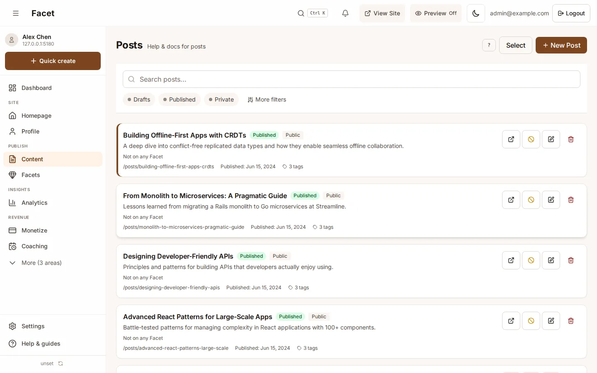Go to Dashboard in sidebar
Image resolution: width=597 pixels, height=373 pixels.
click(x=53, y=88)
